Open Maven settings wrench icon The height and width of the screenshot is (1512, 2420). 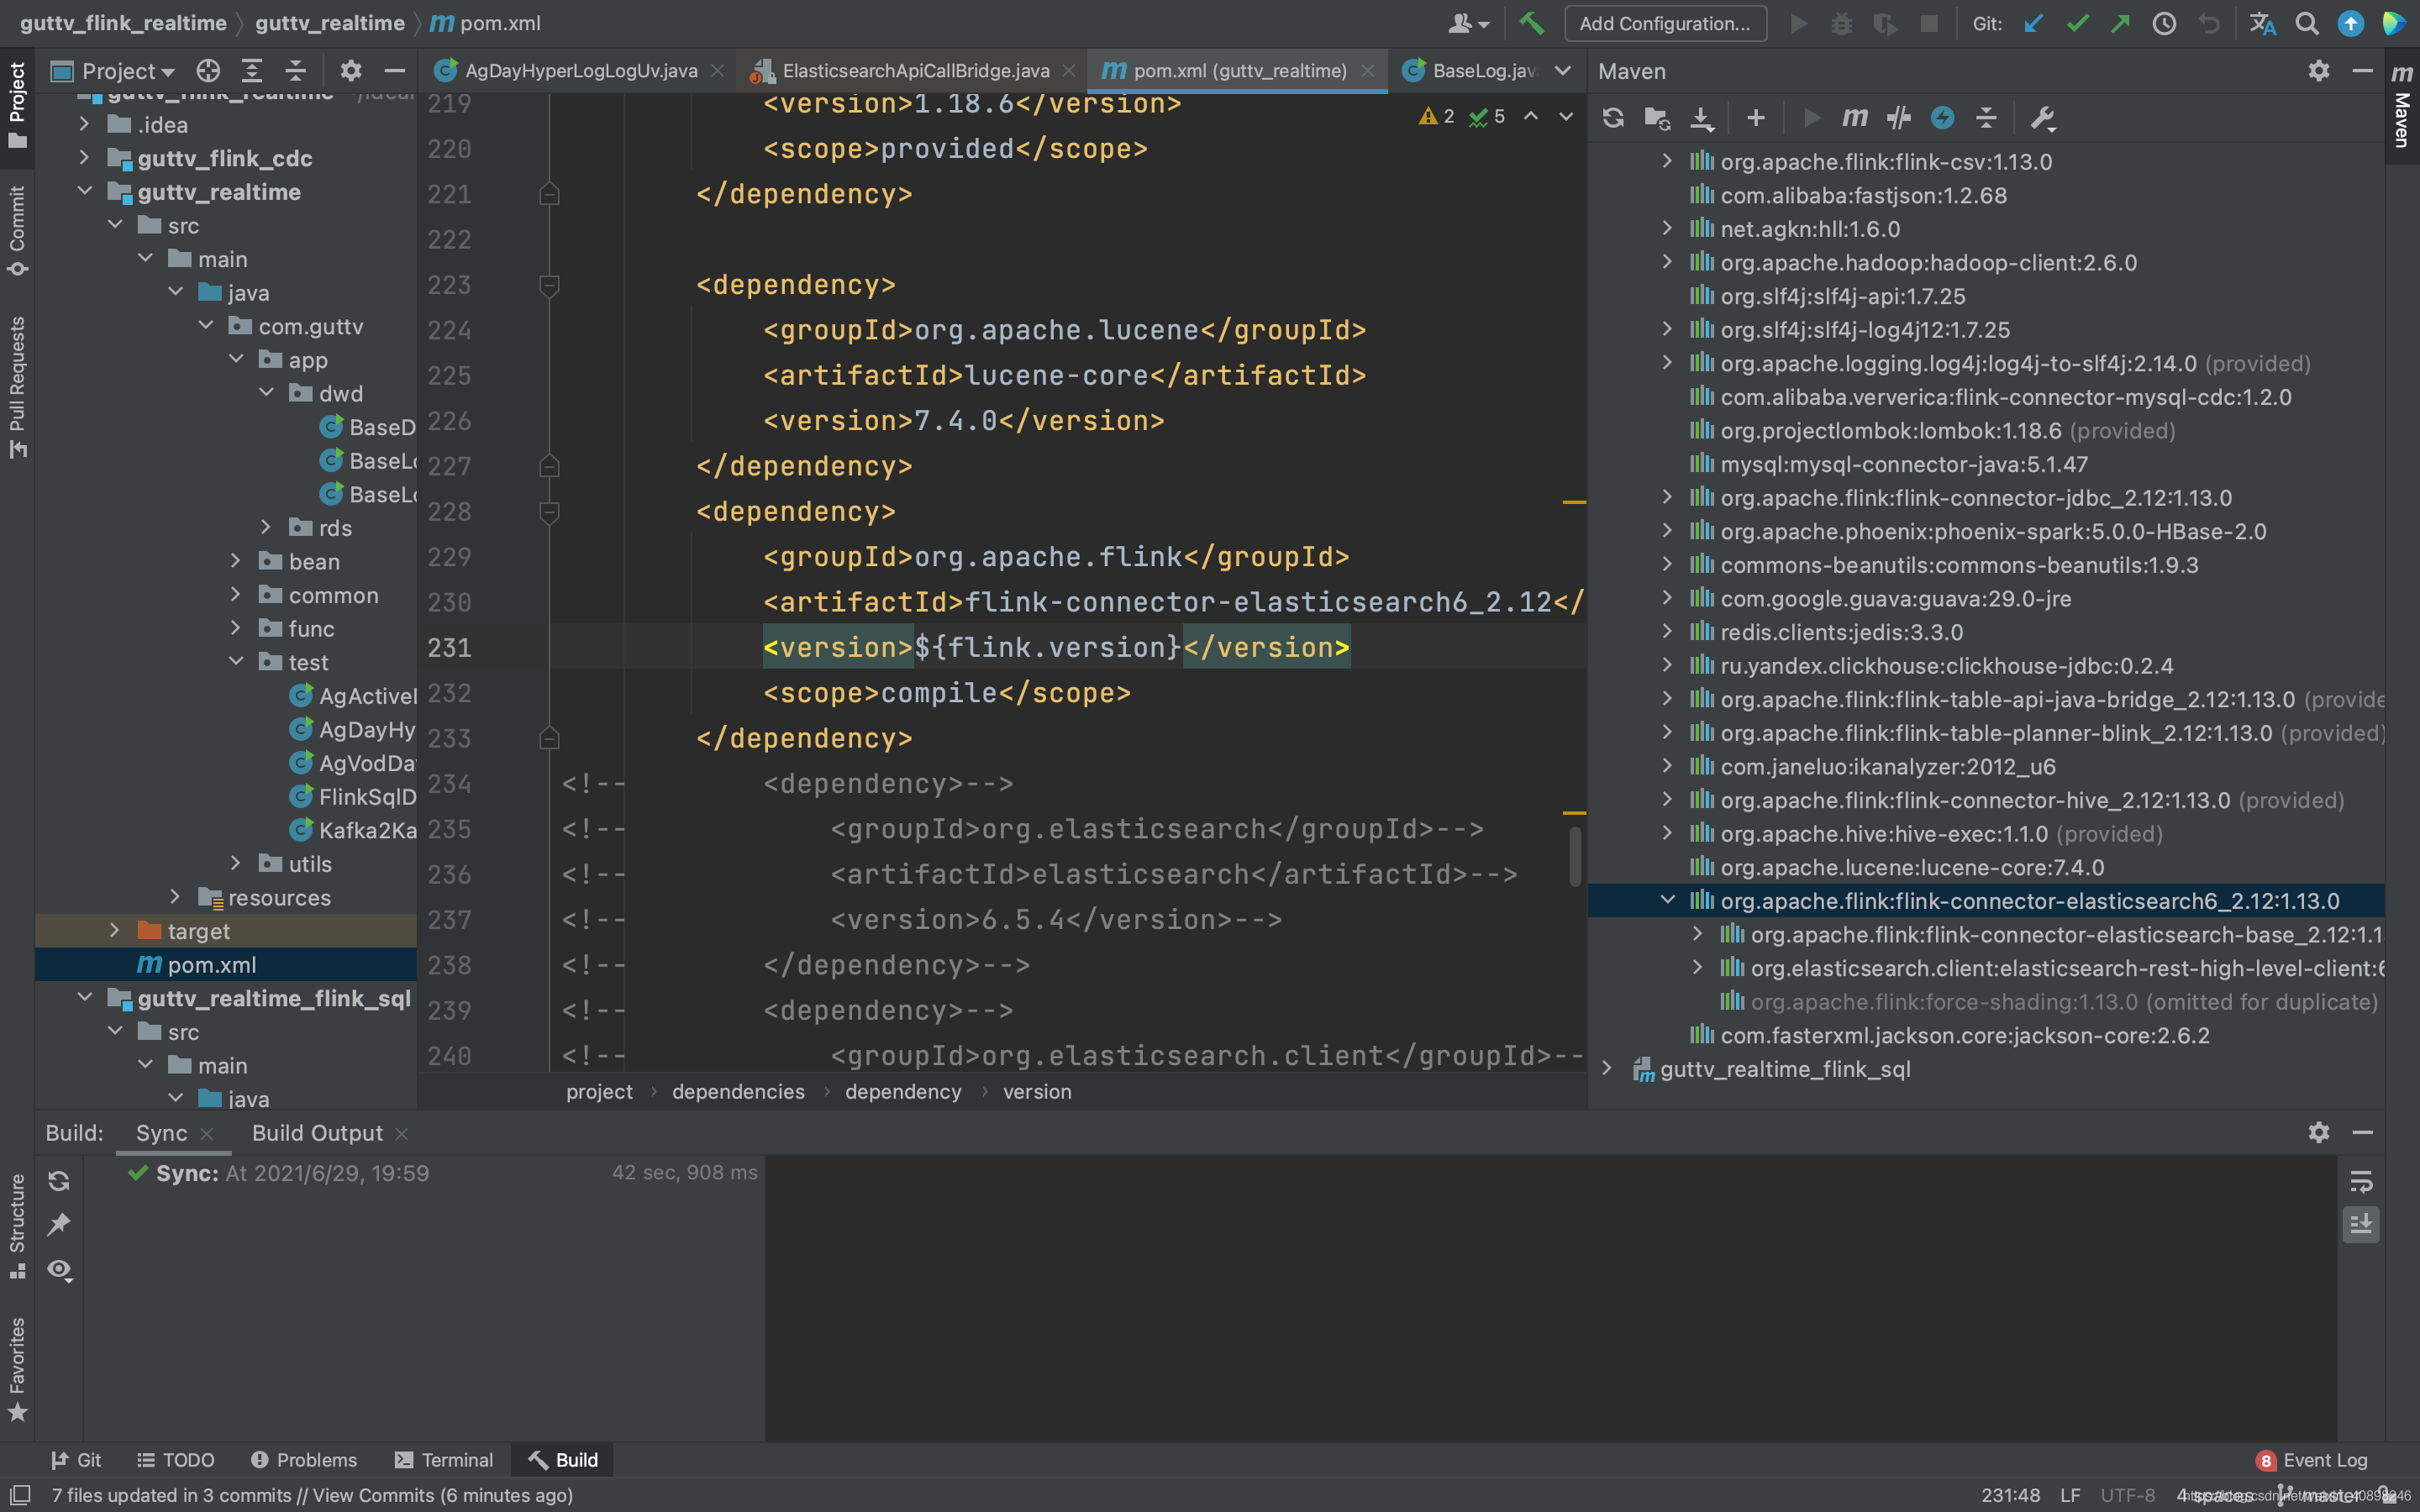coord(2042,118)
